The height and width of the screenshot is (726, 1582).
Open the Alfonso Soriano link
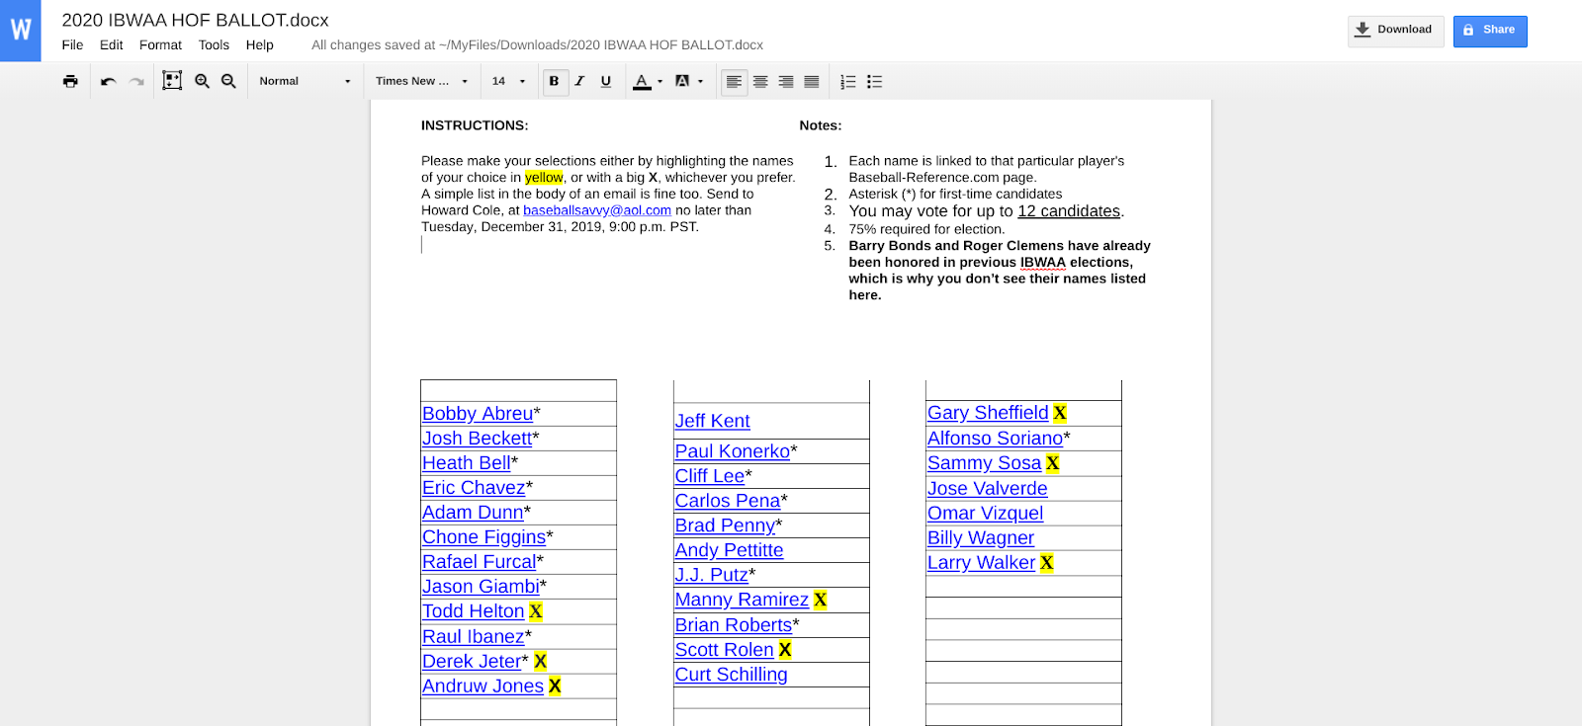click(x=995, y=439)
